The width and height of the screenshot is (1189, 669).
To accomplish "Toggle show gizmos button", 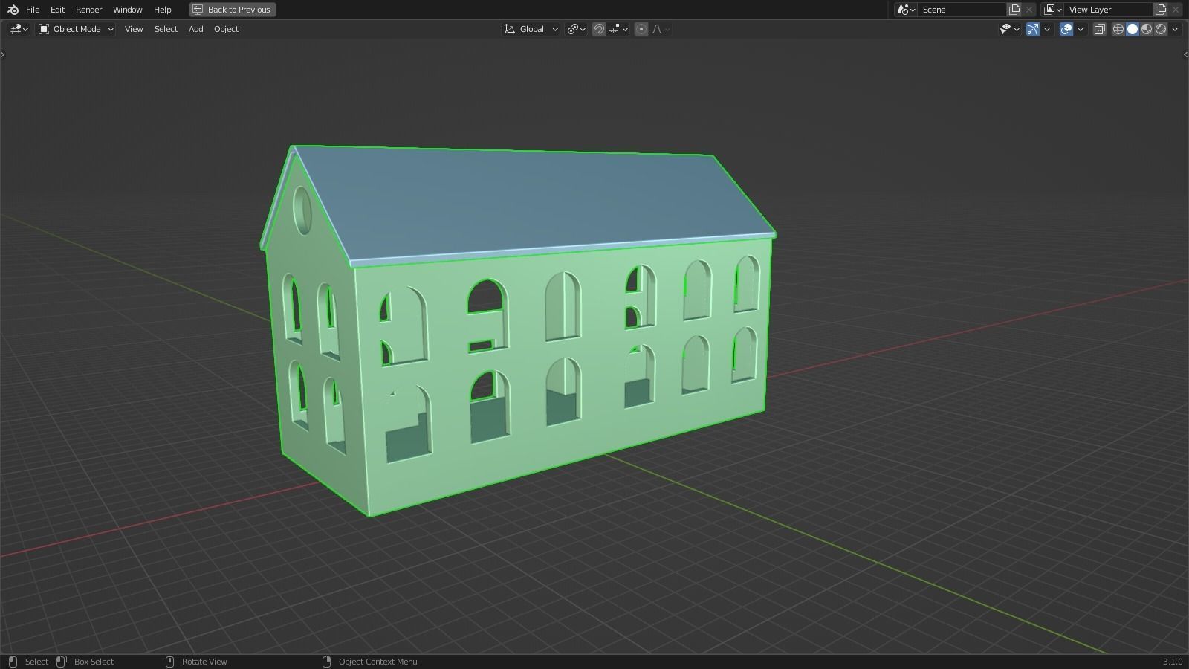I will [x=1033, y=29].
